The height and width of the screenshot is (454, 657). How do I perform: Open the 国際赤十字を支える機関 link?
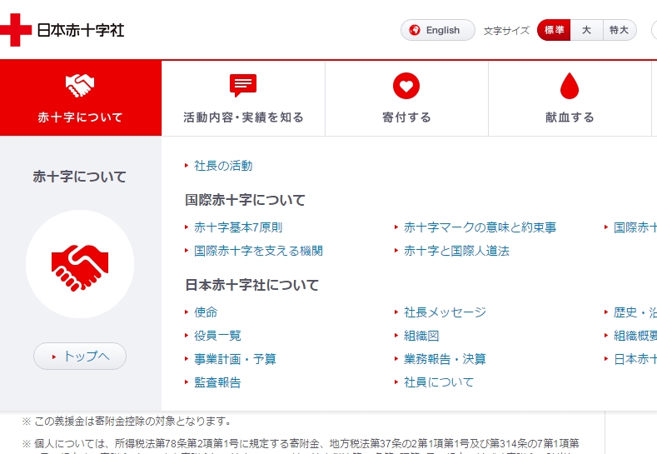[x=258, y=251]
